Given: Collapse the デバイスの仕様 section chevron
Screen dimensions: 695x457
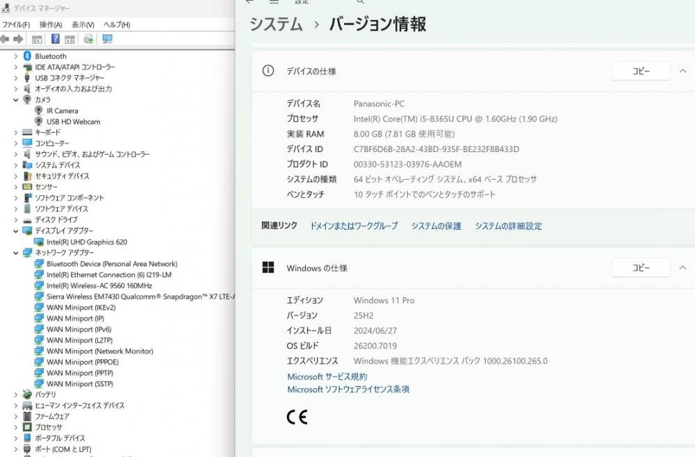Looking at the screenshot, I should [x=682, y=71].
